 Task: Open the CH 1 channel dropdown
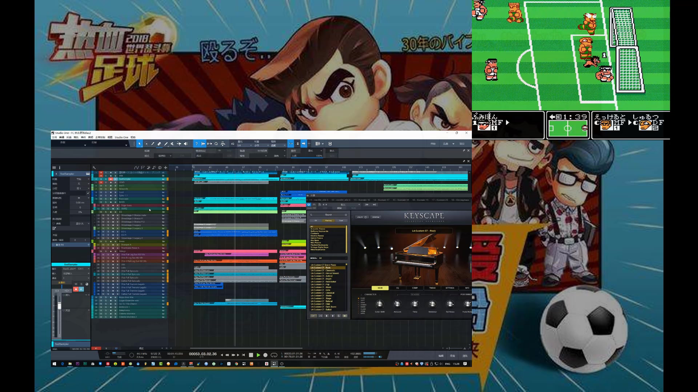(83, 269)
